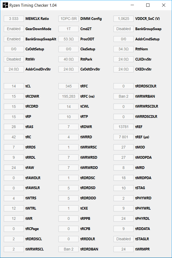Screen dimensions: 172x258
Task: Click the BankGroupSwap Disabled field
Action: (123, 29)
